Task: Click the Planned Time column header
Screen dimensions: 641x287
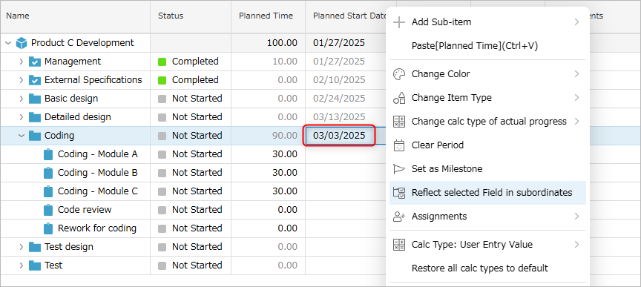Action: [266, 16]
